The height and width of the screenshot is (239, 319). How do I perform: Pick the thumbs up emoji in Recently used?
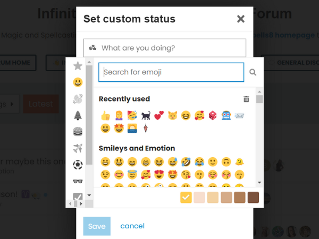pos(105,115)
